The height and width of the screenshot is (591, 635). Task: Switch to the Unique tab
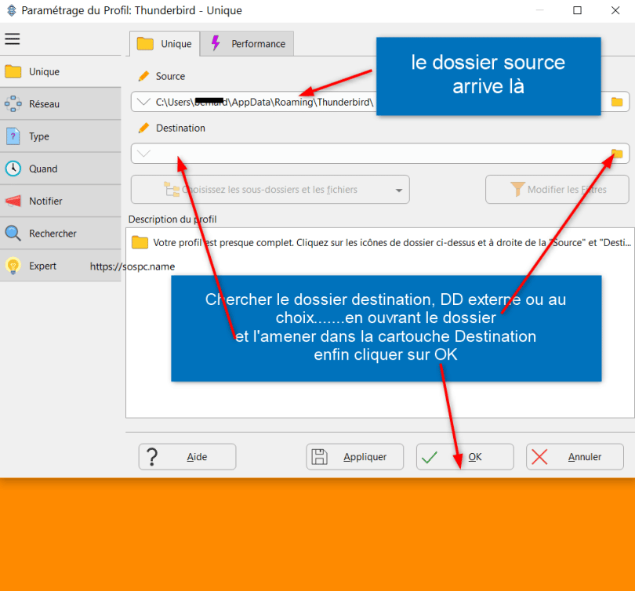point(165,44)
